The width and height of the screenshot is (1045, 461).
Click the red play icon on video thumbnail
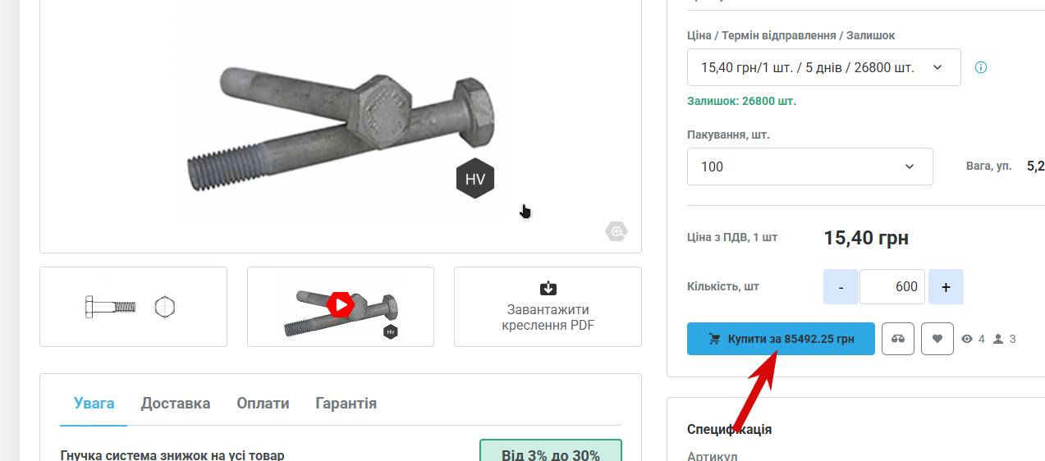[x=340, y=304]
